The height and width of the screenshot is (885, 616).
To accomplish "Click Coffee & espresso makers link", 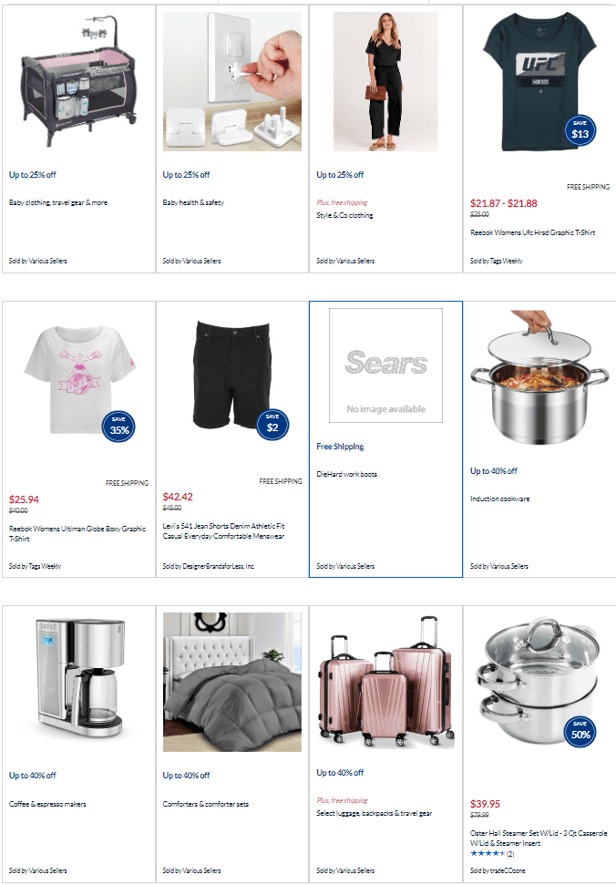I will [x=47, y=804].
